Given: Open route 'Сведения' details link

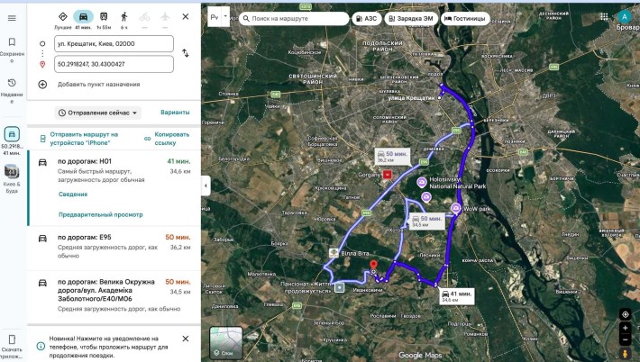Looking at the screenshot, I should 73,195.
